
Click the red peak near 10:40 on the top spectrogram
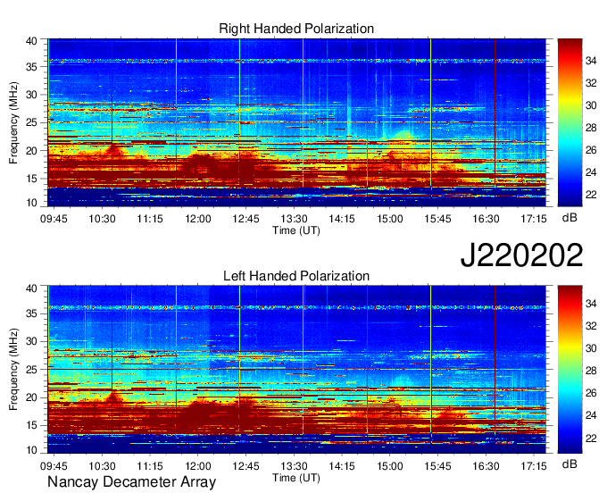pyautogui.click(x=113, y=149)
